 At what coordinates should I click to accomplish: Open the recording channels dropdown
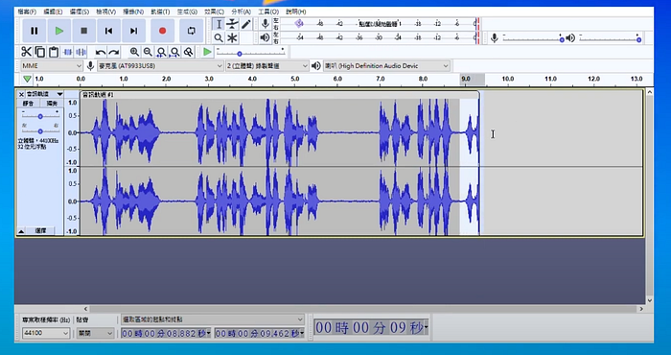coord(267,66)
